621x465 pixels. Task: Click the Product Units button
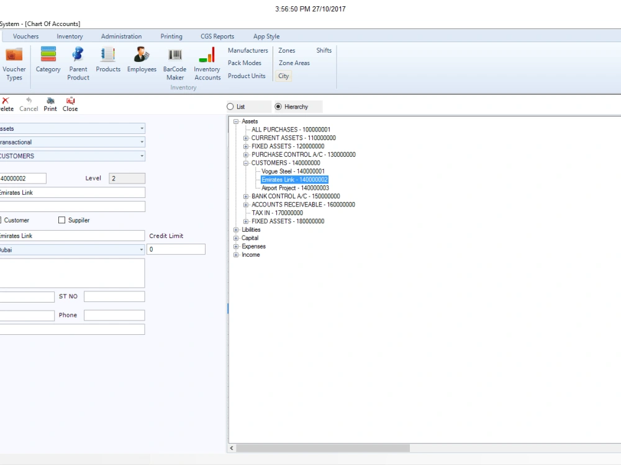(247, 76)
